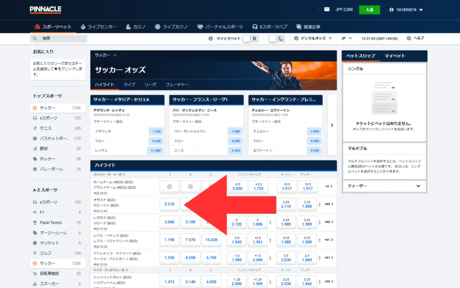Click the バレーボール volleyball icon
The image size is (460, 288).
tap(35, 169)
